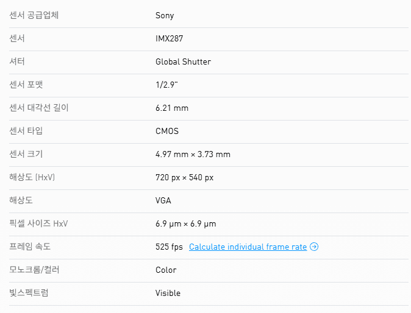Viewport: 411px width, 313px height.
Task: Click the 4.97 mm × 3.73 mm value
Action: pyautogui.click(x=193, y=154)
